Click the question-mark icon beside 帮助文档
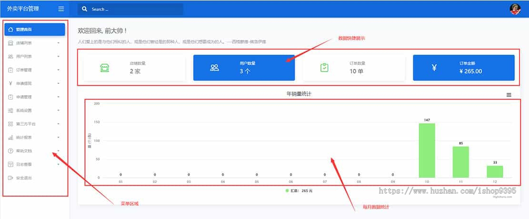 point(10,151)
